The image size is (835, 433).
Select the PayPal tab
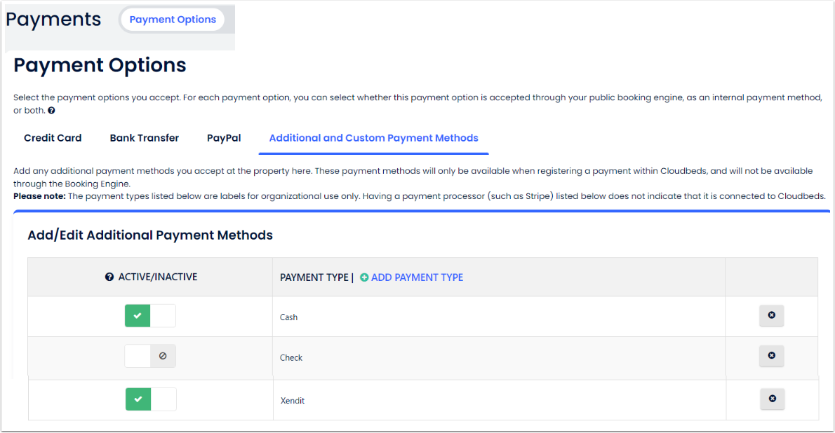(x=224, y=138)
